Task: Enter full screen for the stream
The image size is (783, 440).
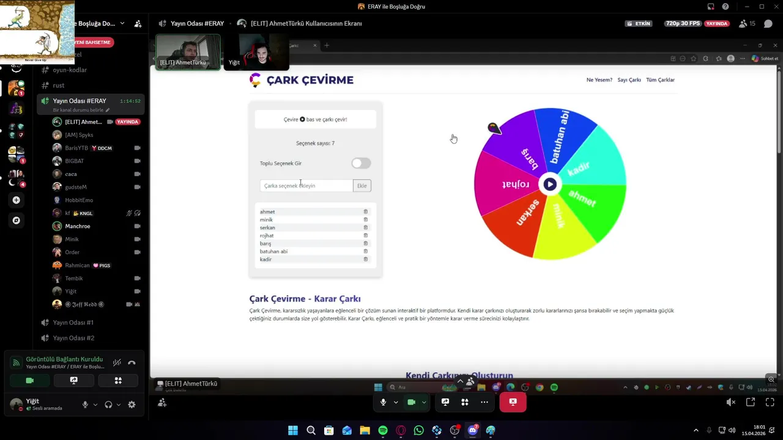Action: 770,402
